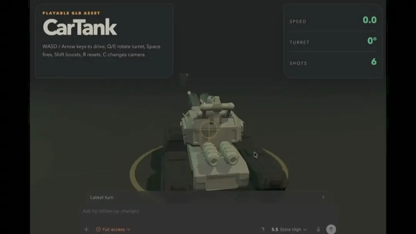Open the Full access permissions dropdown

[x=113, y=229]
